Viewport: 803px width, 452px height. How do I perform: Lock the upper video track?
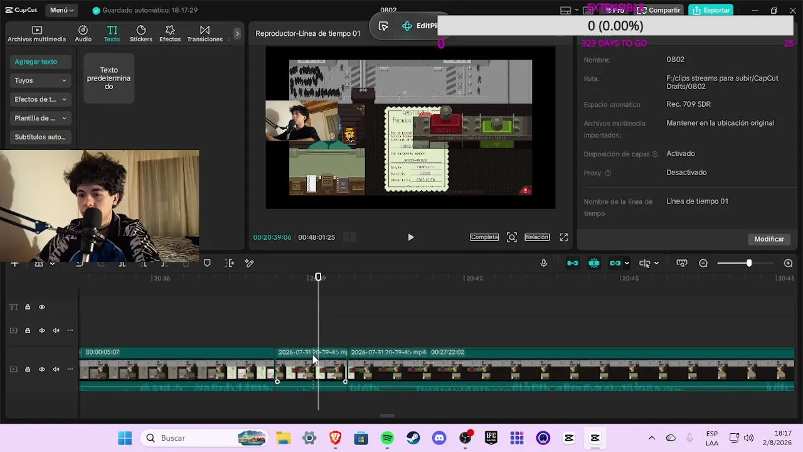(28, 330)
